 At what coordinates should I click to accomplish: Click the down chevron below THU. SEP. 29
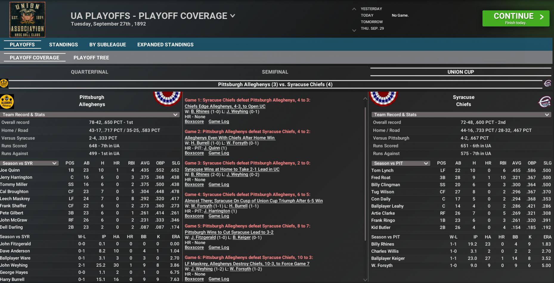354,31
